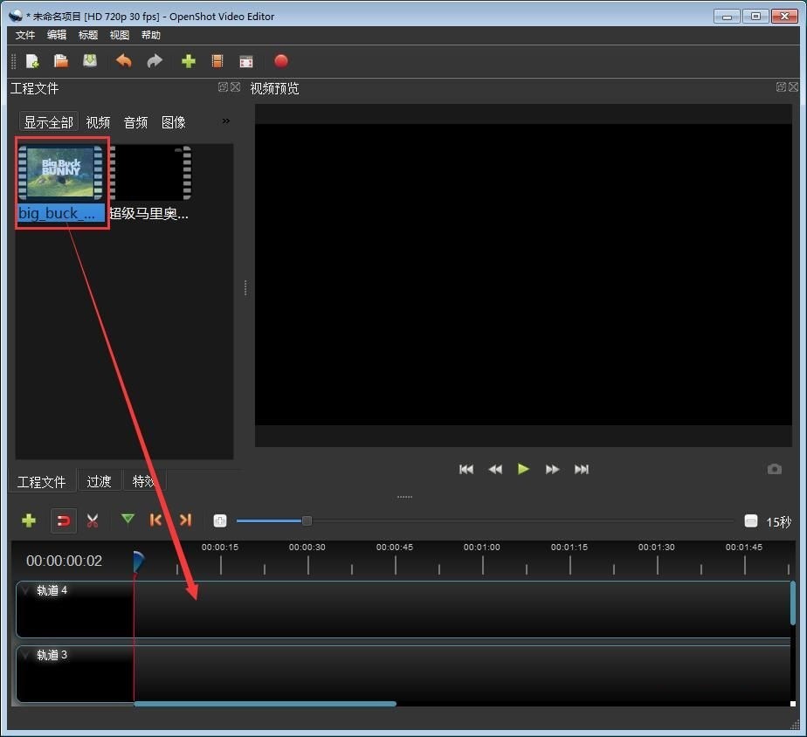Click the New Project toolbar icon
This screenshot has height=737, width=807.
(x=32, y=61)
